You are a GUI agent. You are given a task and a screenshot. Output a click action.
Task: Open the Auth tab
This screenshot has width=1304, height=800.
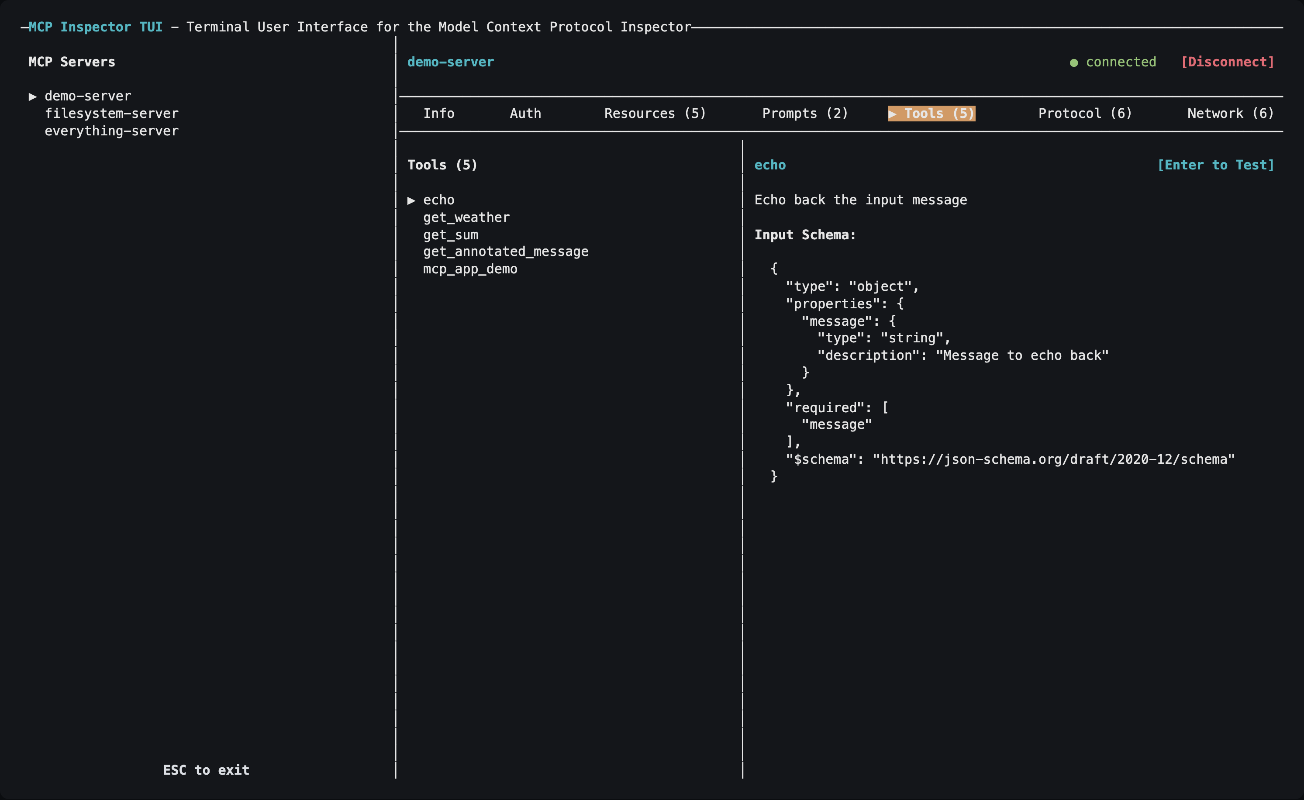coord(525,114)
